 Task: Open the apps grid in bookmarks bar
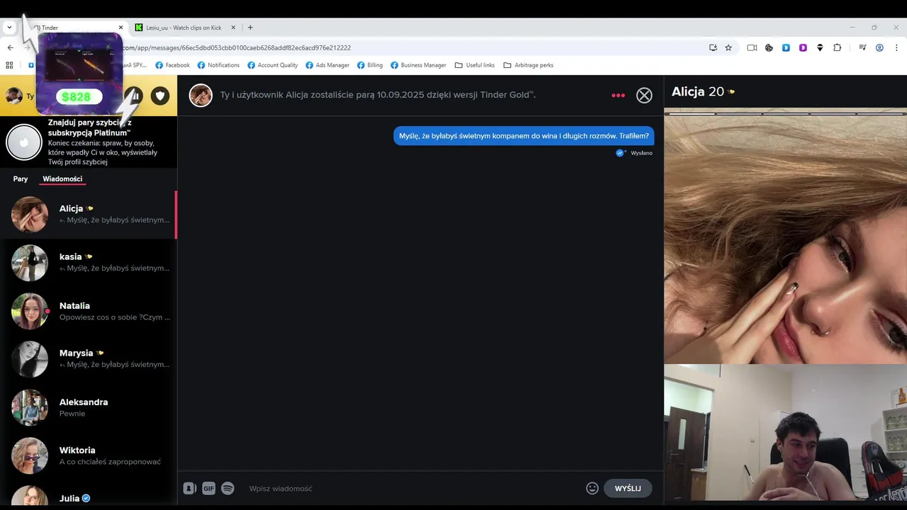(x=9, y=65)
